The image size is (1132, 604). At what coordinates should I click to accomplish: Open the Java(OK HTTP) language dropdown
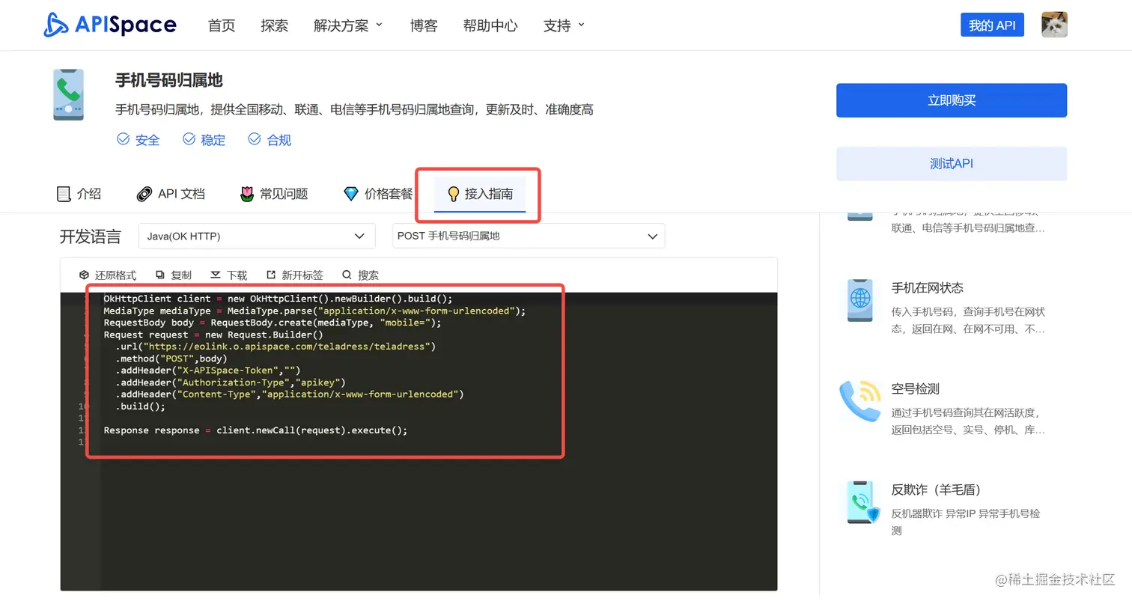pos(257,236)
